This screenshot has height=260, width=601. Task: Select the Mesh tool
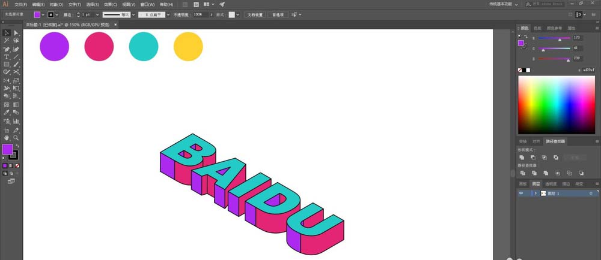point(7,105)
